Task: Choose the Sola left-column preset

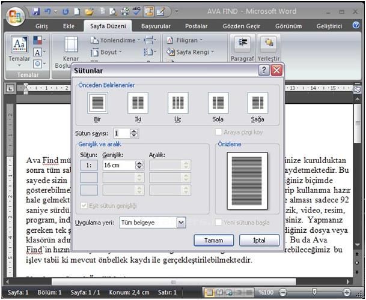Action: (x=218, y=103)
